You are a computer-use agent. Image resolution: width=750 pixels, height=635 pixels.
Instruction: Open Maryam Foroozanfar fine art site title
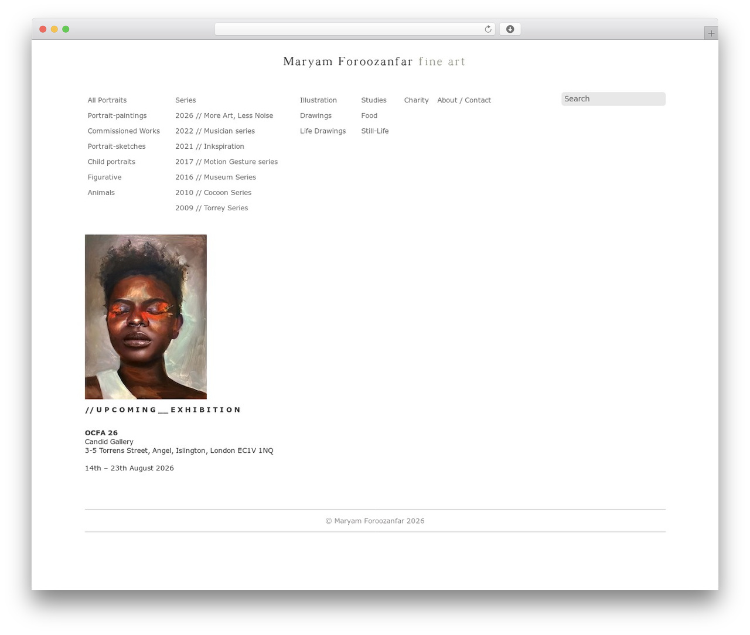374,62
